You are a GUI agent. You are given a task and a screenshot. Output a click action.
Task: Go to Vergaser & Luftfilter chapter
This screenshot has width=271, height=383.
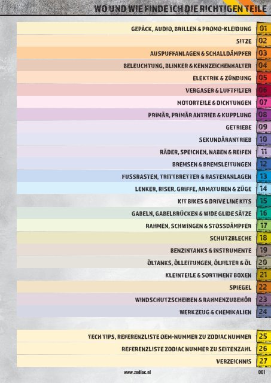136,90
